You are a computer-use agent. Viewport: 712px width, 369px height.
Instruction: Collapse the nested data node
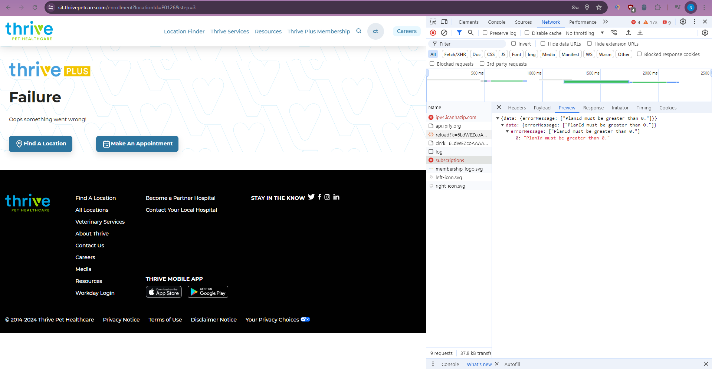tap(502, 125)
